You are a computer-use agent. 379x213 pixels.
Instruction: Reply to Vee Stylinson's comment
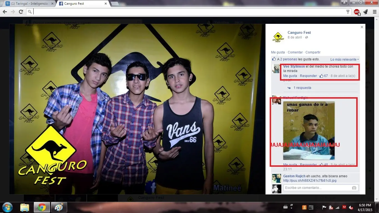308,76
